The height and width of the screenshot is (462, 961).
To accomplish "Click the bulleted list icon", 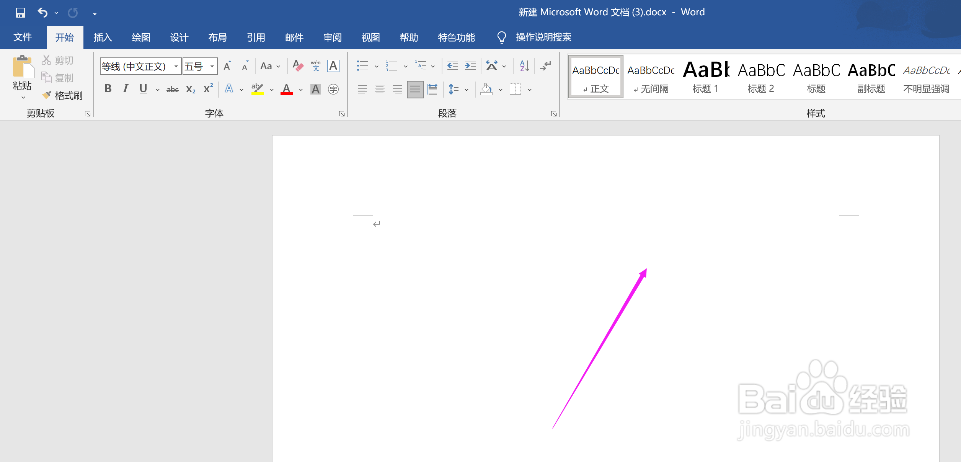I will (x=362, y=66).
